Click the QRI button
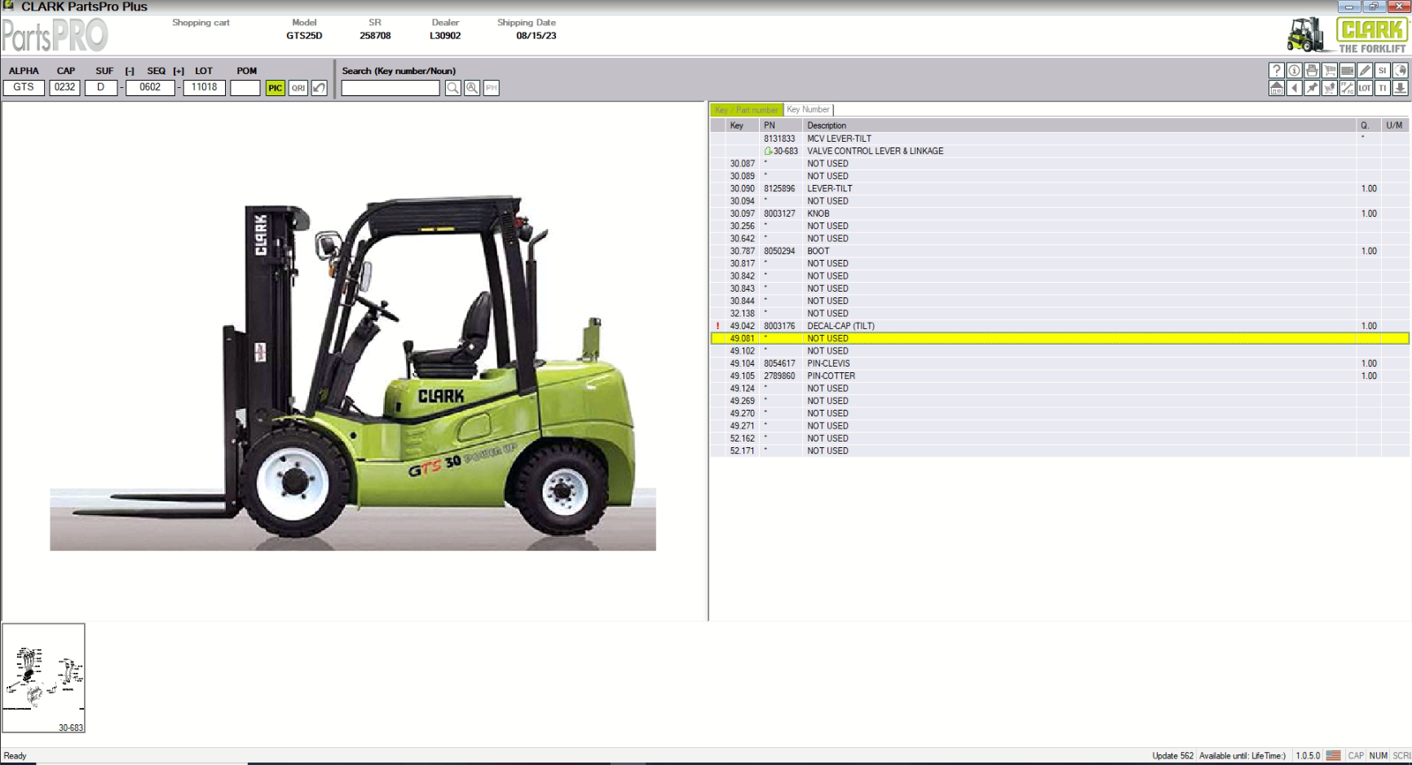 (x=298, y=88)
